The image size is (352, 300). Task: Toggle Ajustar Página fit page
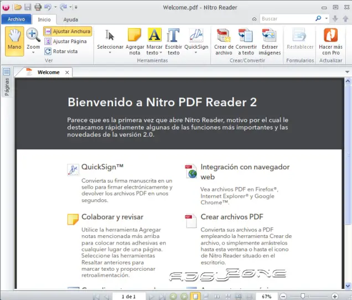[x=66, y=42]
